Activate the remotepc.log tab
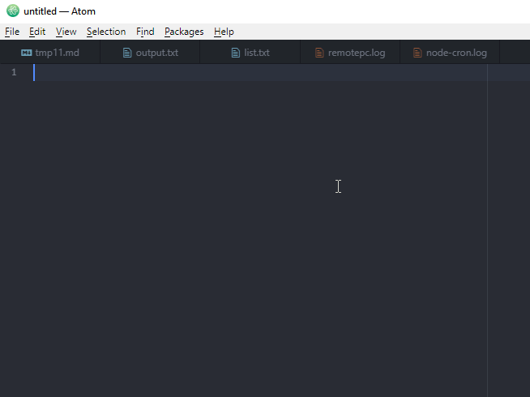Image resolution: width=530 pixels, height=397 pixels. [x=357, y=53]
